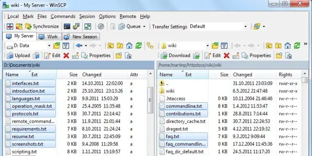Viewport: 312px width, 156px height.
Task: Delete selected remote files with red X
Action: [x=227, y=55]
